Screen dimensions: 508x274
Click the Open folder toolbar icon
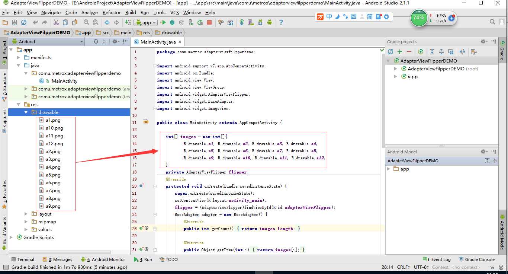click(x=6, y=22)
